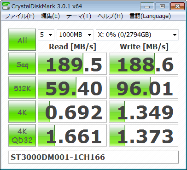
Task: Select the Seq write result 188.6
Action: tap(144, 64)
